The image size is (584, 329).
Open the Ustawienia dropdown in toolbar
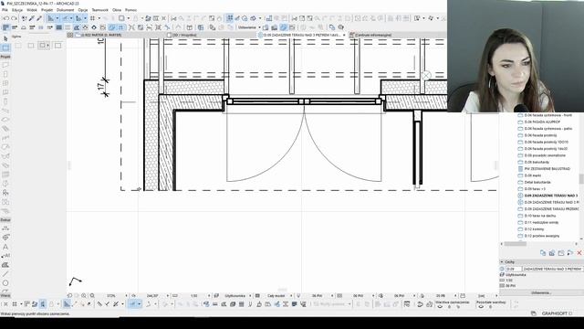[x=259, y=27]
